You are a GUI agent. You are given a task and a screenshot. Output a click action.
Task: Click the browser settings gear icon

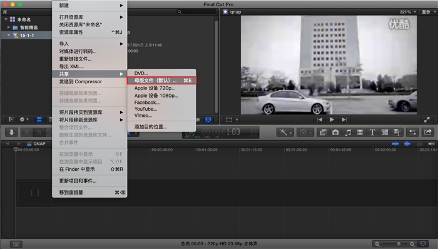click(22, 119)
